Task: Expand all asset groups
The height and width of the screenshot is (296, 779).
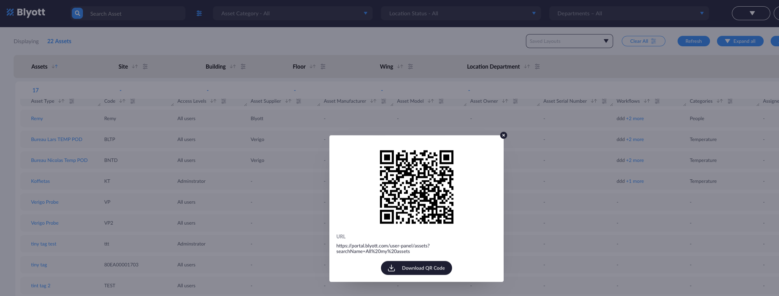Action: tap(740, 41)
